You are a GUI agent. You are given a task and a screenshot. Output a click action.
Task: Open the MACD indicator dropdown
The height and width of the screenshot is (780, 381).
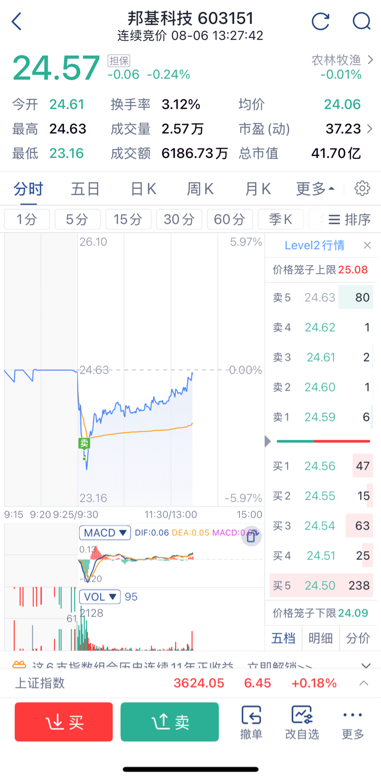(105, 533)
